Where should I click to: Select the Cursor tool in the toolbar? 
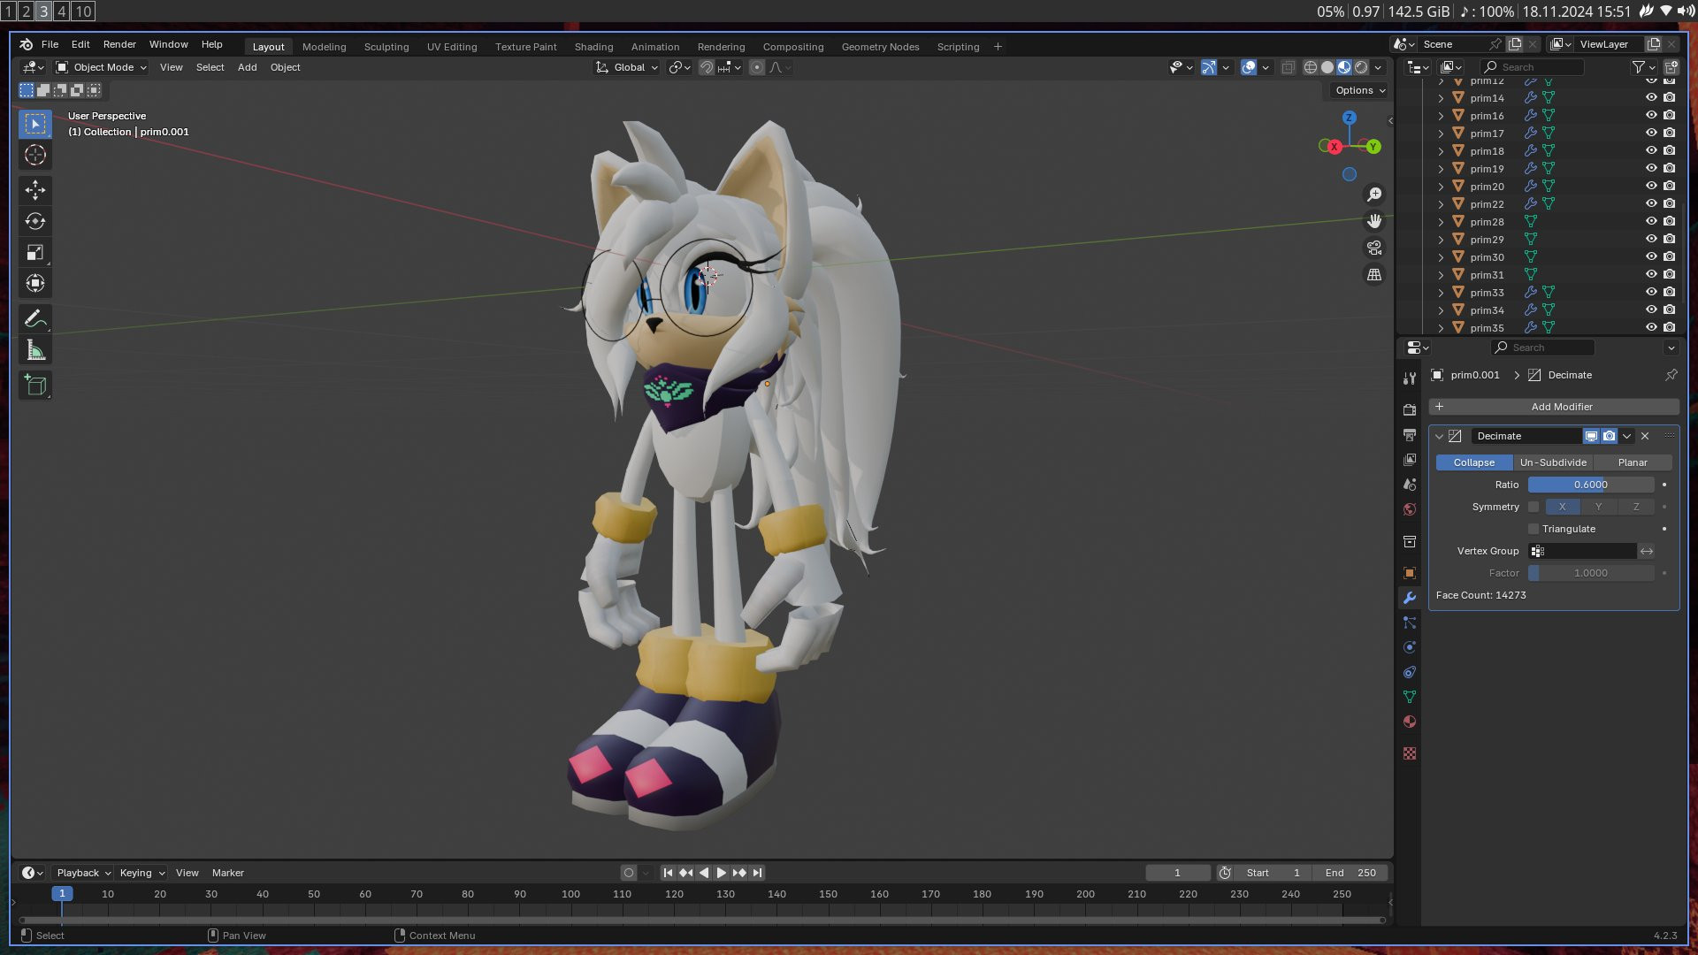pos(35,155)
